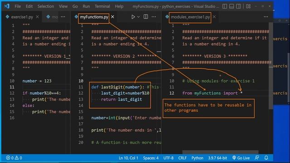The image size is (290, 163).
Task: Run the Python file with play button
Action: click(x=133, y=17)
